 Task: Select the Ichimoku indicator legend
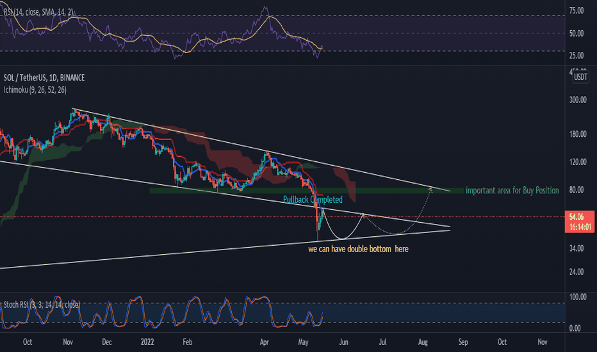35,90
